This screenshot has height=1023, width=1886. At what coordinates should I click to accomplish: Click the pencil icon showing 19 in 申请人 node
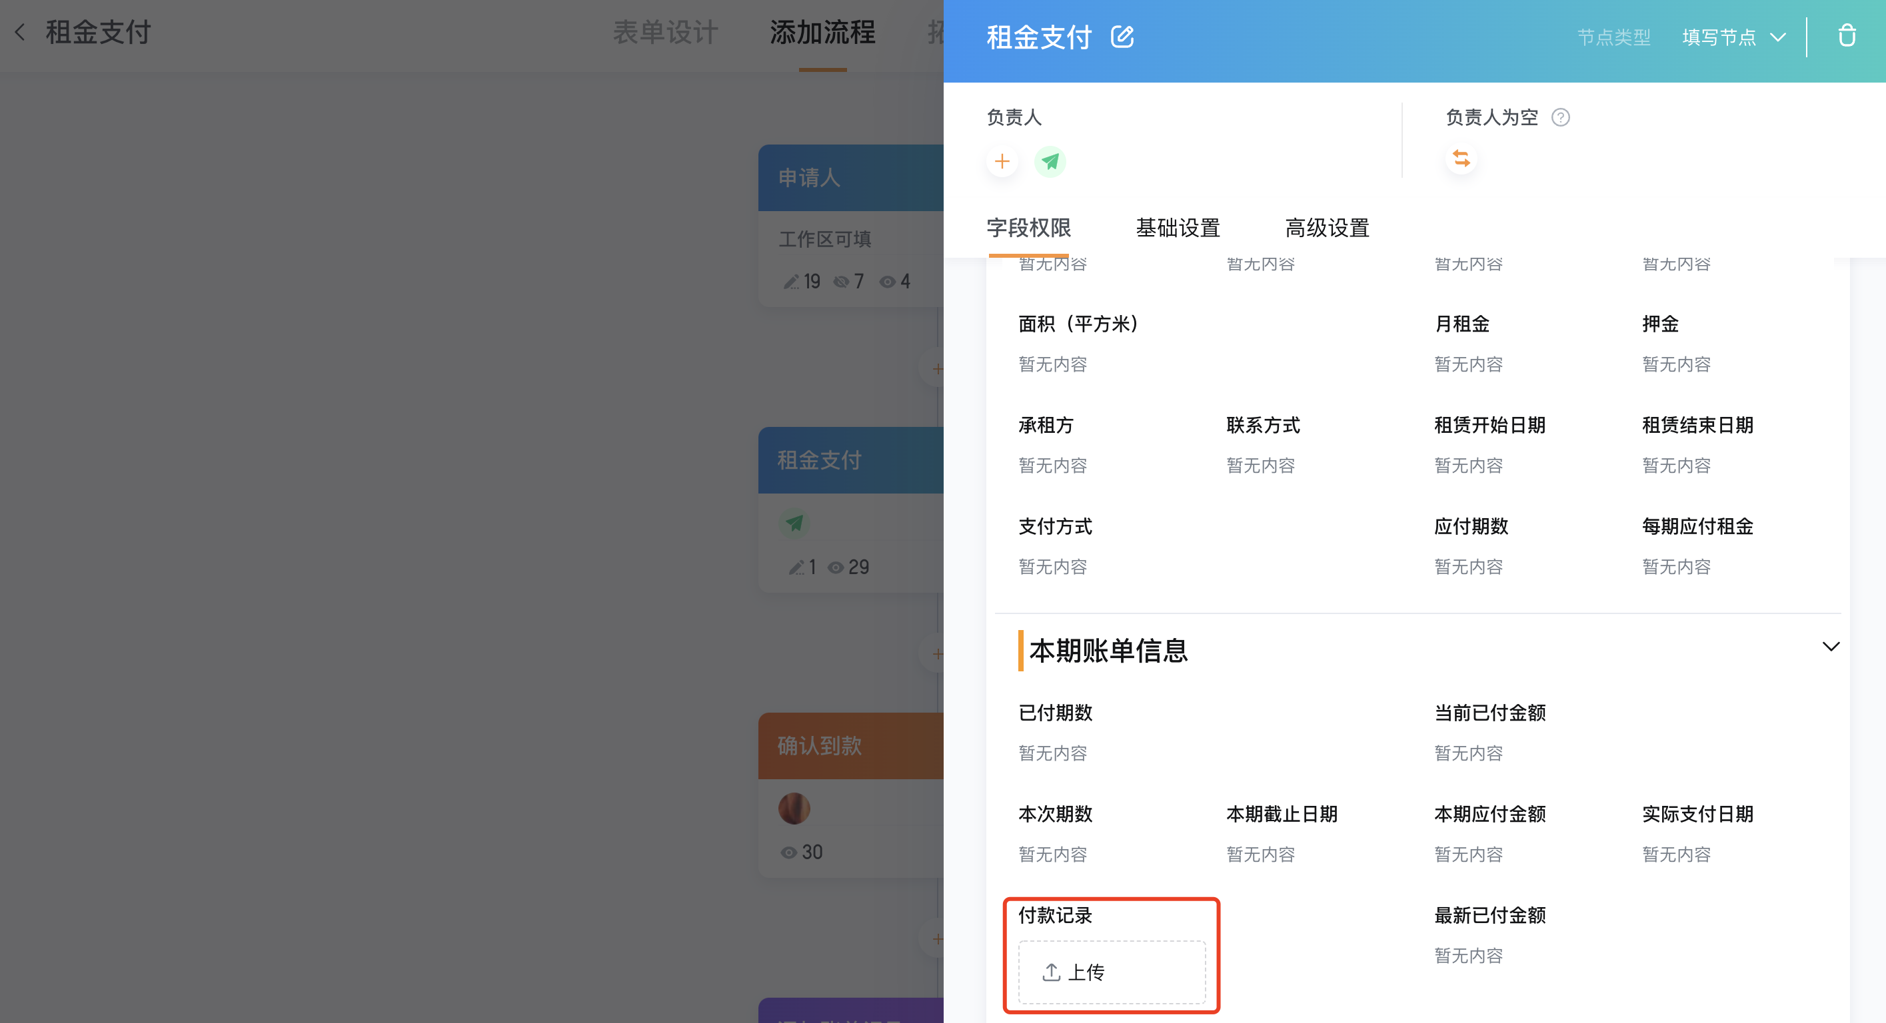[792, 282]
